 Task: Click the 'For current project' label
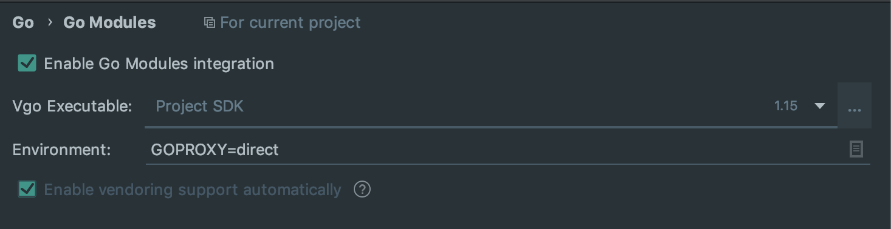pyautogui.click(x=291, y=23)
